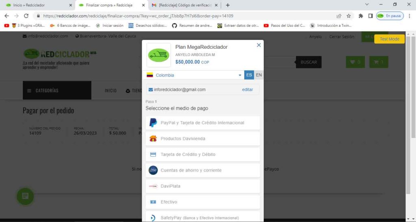Expand the Chrome tab search chevron

point(367,5)
